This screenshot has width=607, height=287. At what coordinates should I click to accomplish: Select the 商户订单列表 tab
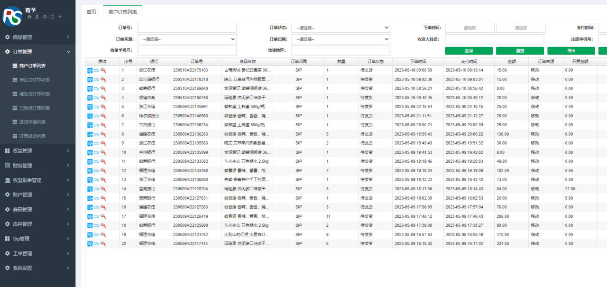pyautogui.click(x=122, y=12)
